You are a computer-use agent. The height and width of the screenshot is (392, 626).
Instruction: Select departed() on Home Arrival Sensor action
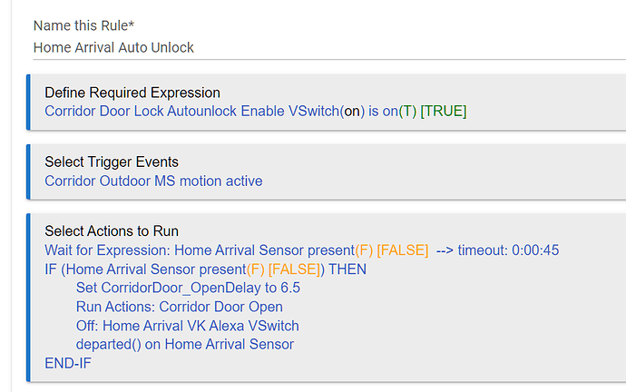(185, 345)
